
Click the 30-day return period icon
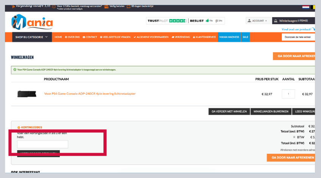tap(128, 6)
